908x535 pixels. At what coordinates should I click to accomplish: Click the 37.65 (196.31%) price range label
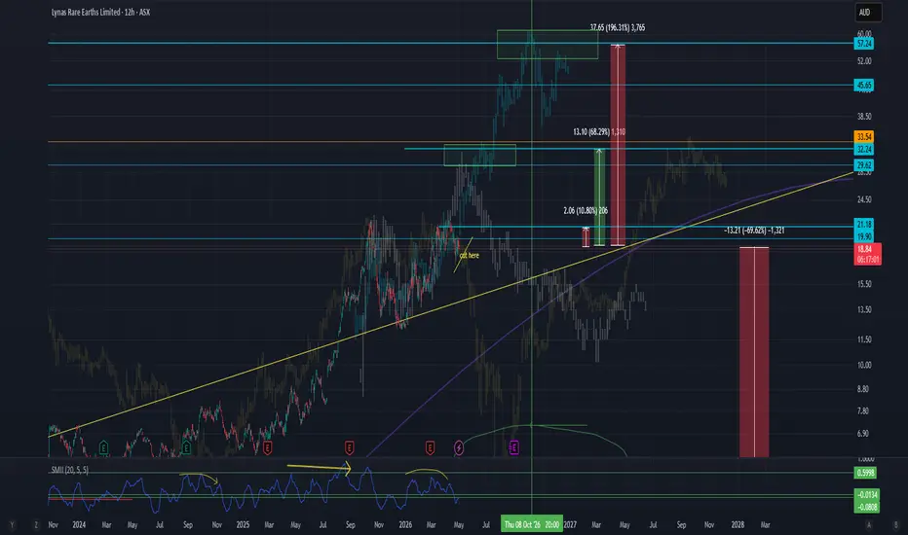point(618,28)
